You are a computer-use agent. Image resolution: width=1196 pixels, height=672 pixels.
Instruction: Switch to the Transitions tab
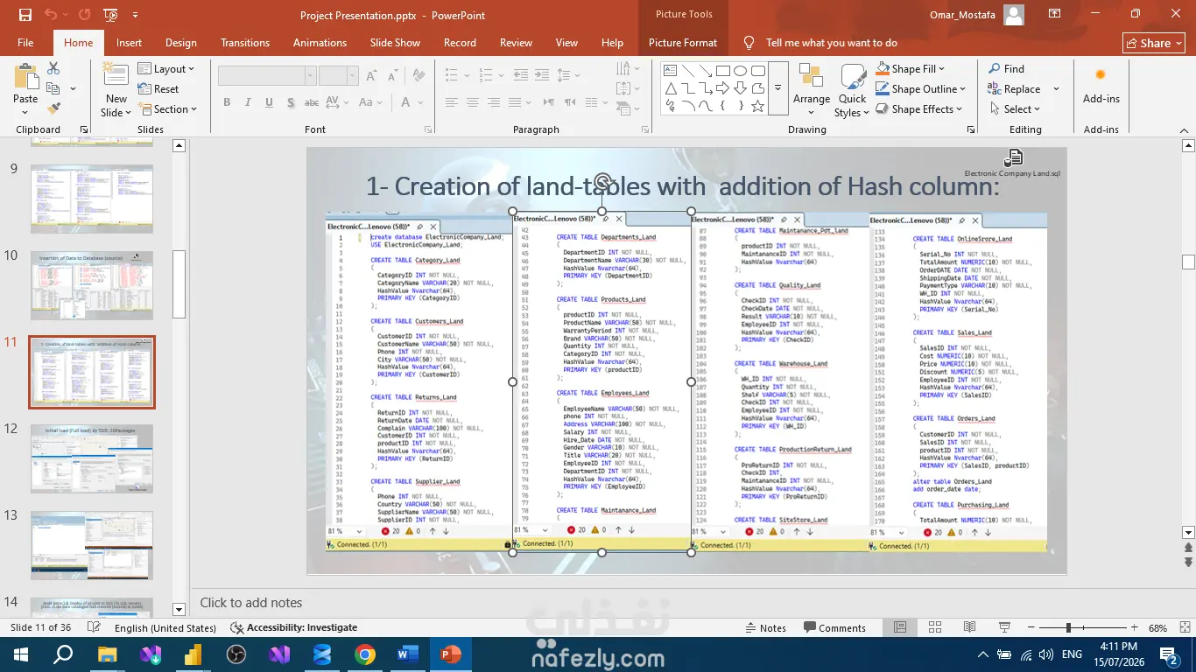pyautogui.click(x=245, y=42)
